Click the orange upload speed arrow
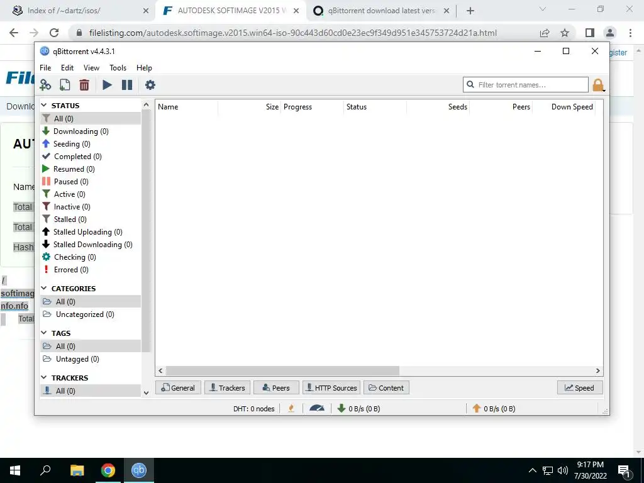Image resolution: width=644 pixels, height=483 pixels. 477,408
